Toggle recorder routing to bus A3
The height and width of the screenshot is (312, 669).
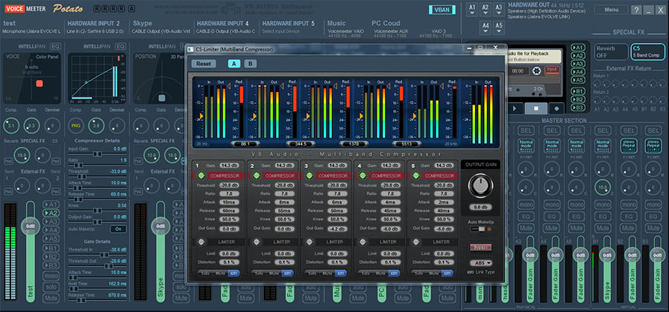click(578, 64)
